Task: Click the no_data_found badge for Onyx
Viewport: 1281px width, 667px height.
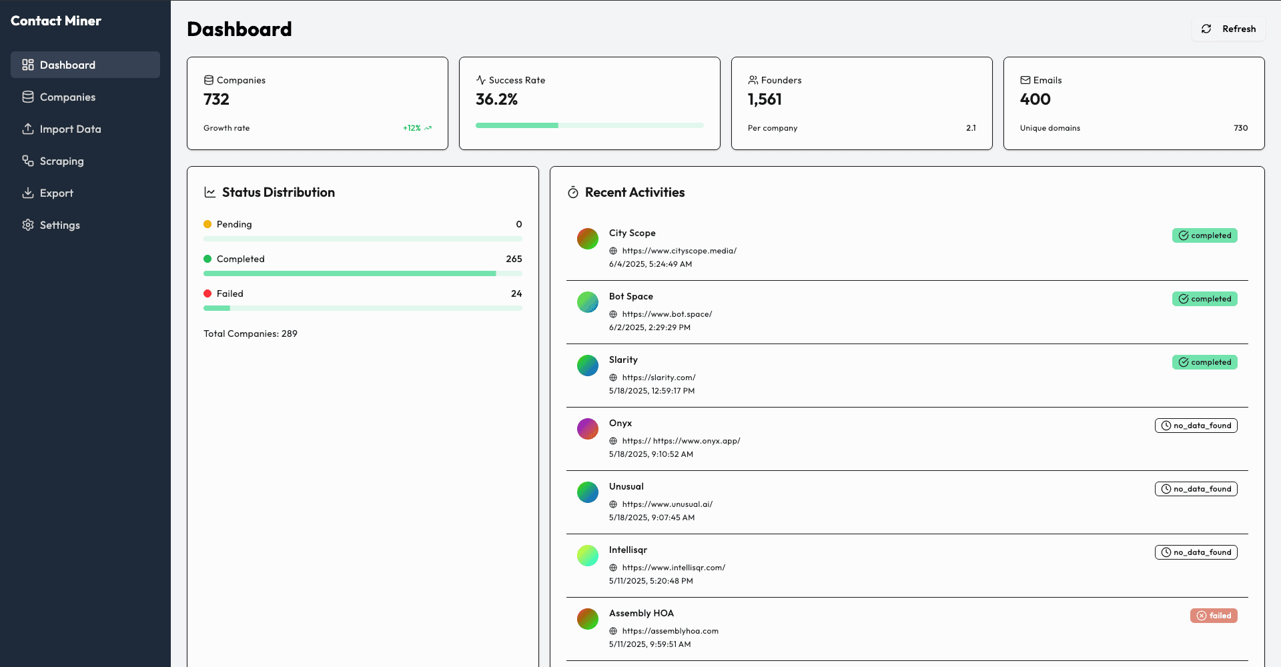Action: [x=1196, y=426]
